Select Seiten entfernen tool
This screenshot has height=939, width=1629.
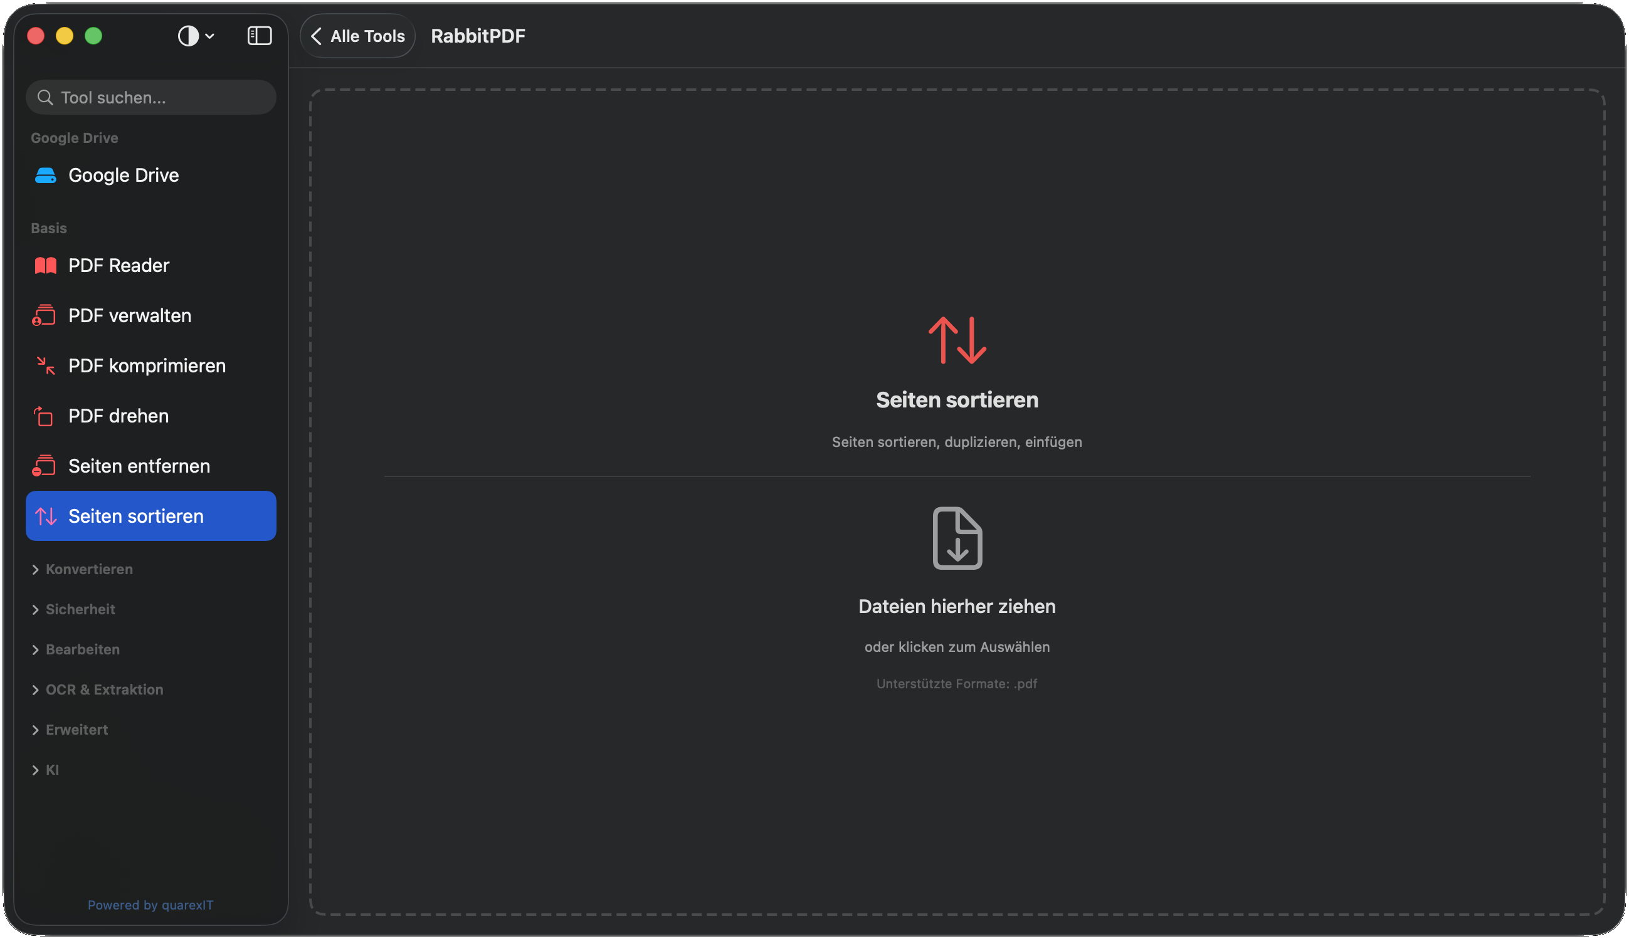click(151, 466)
